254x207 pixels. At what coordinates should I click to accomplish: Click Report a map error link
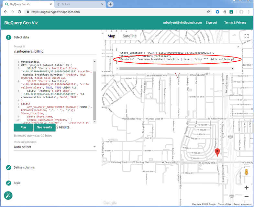243,204
